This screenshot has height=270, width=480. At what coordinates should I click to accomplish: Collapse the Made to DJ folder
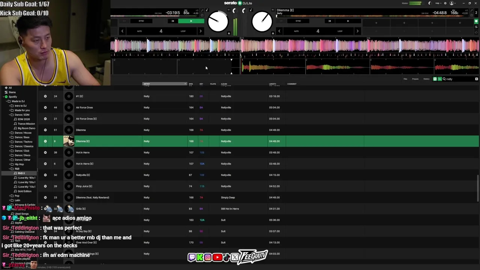6,101
